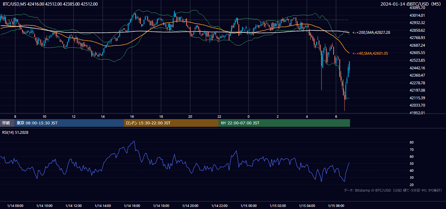Click price axis value 42932.32

(417, 23)
